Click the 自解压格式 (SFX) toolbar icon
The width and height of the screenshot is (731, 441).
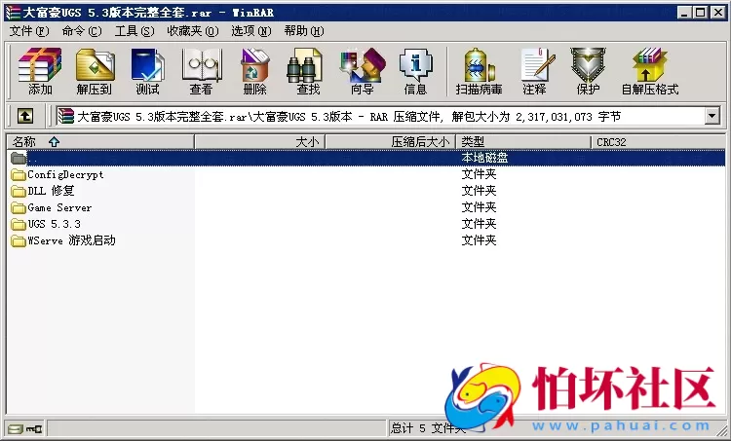point(650,71)
